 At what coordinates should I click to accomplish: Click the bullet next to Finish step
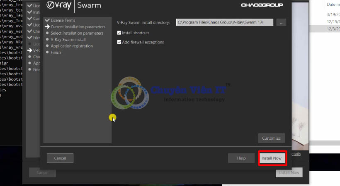[47, 52]
